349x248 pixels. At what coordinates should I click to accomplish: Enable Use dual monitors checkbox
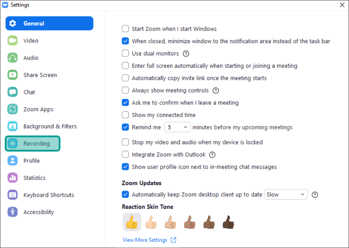125,54
